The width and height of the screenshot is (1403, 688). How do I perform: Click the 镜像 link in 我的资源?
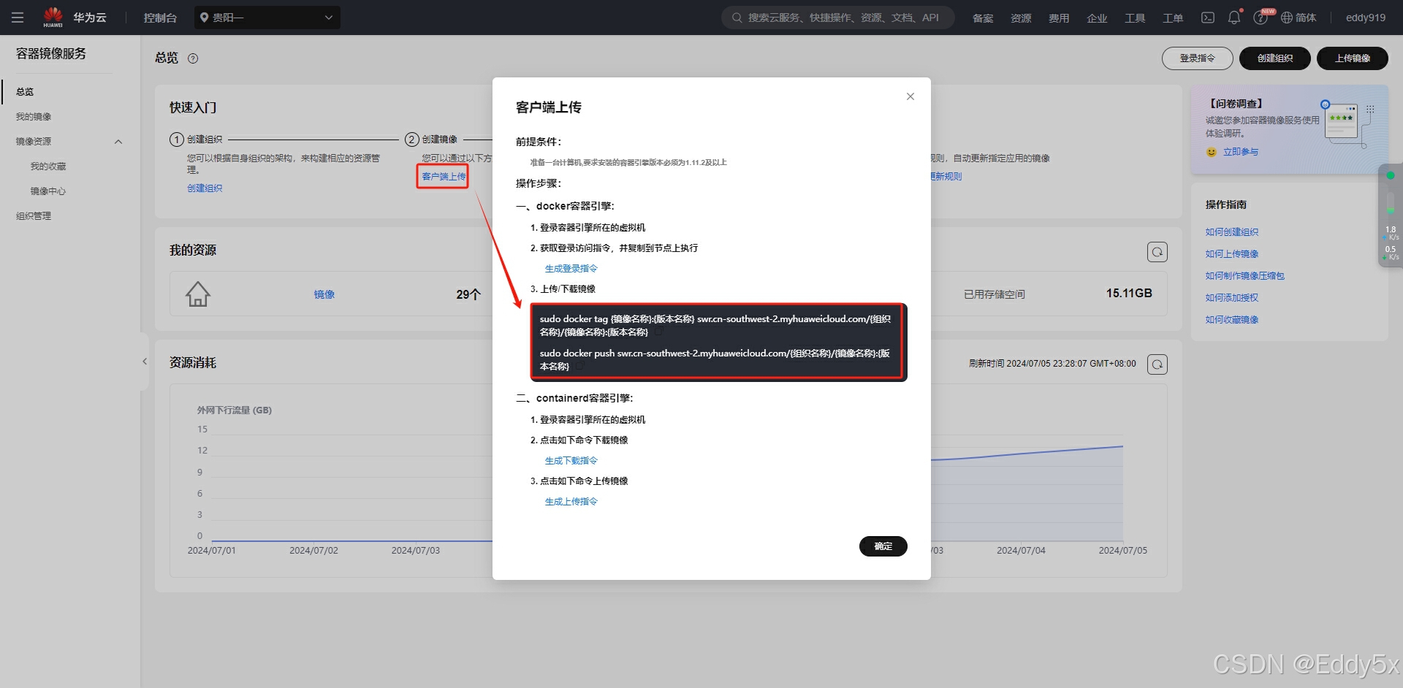(x=324, y=294)
